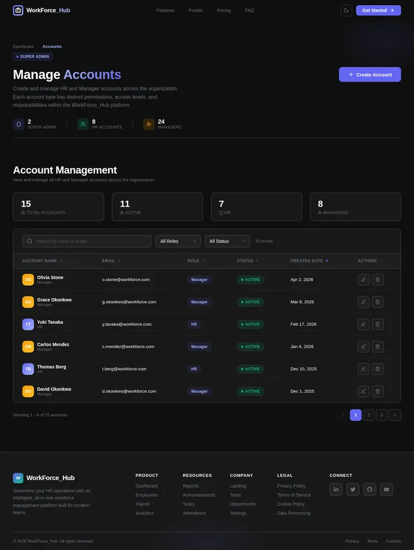Open the Terms link in bottom bar
This screenshot has height=550, width=414.
click(373, 541)
